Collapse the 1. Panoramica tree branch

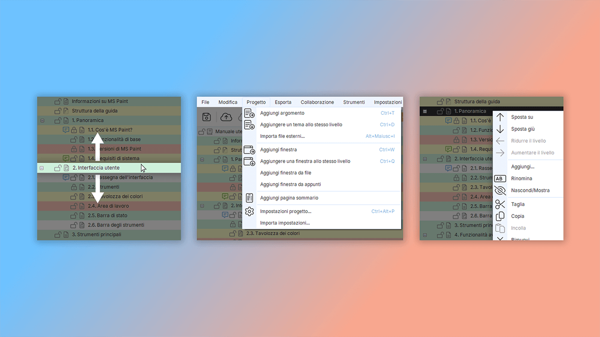(42, 120)
